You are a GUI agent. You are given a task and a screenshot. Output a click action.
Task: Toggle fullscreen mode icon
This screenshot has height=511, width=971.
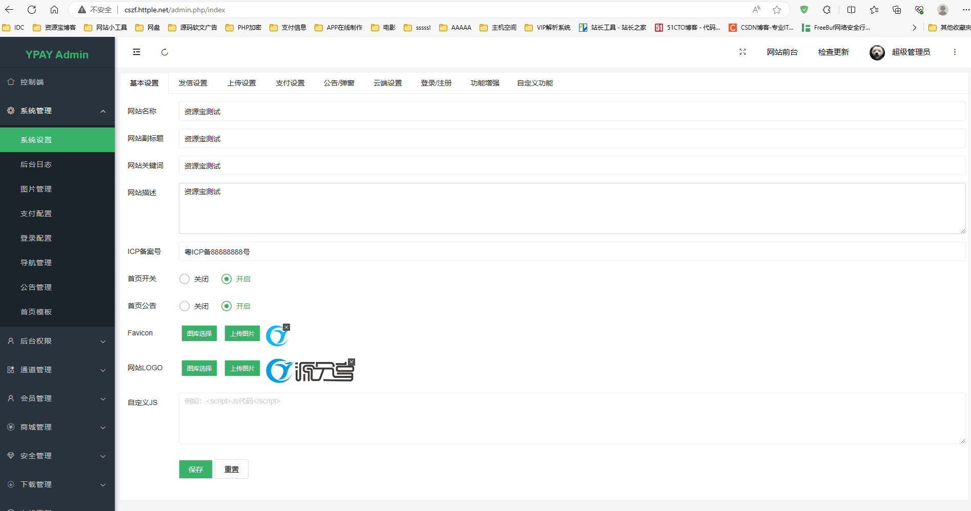click(x=742, y=52)
